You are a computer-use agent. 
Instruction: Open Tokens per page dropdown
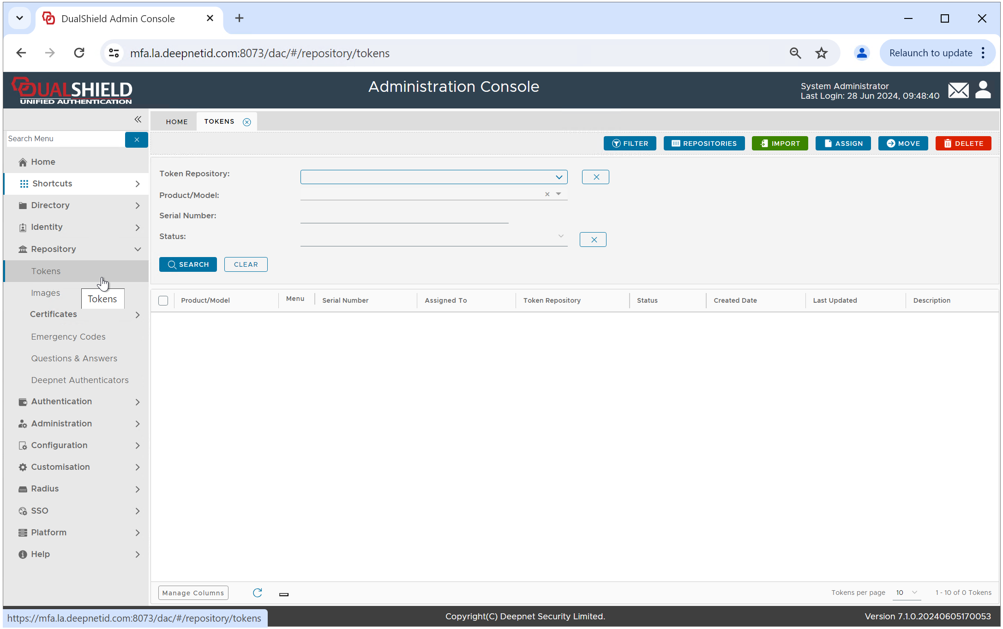tap(907, 593)
